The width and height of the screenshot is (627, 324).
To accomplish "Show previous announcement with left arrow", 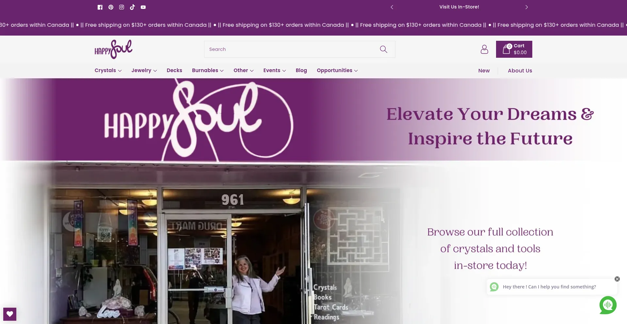I will pos(392,7).
